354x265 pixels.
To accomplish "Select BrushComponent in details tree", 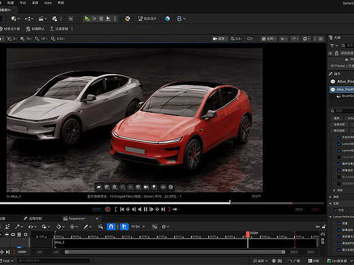I will [x=345, y=96].
